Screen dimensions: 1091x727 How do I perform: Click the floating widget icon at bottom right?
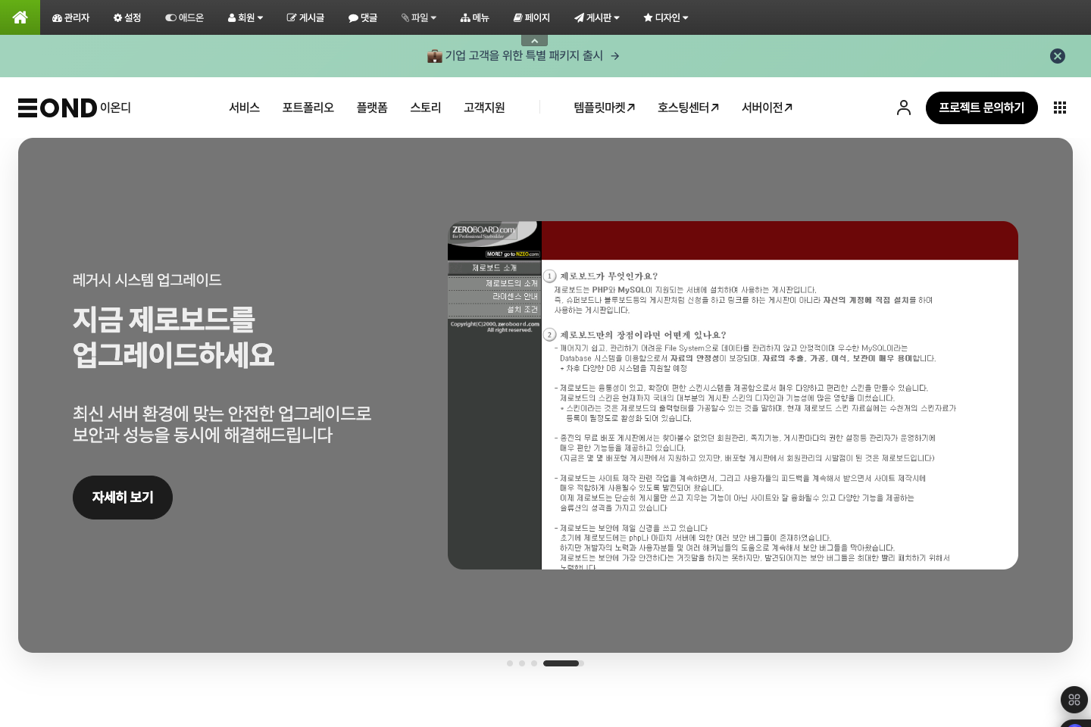coord(1074,700)
